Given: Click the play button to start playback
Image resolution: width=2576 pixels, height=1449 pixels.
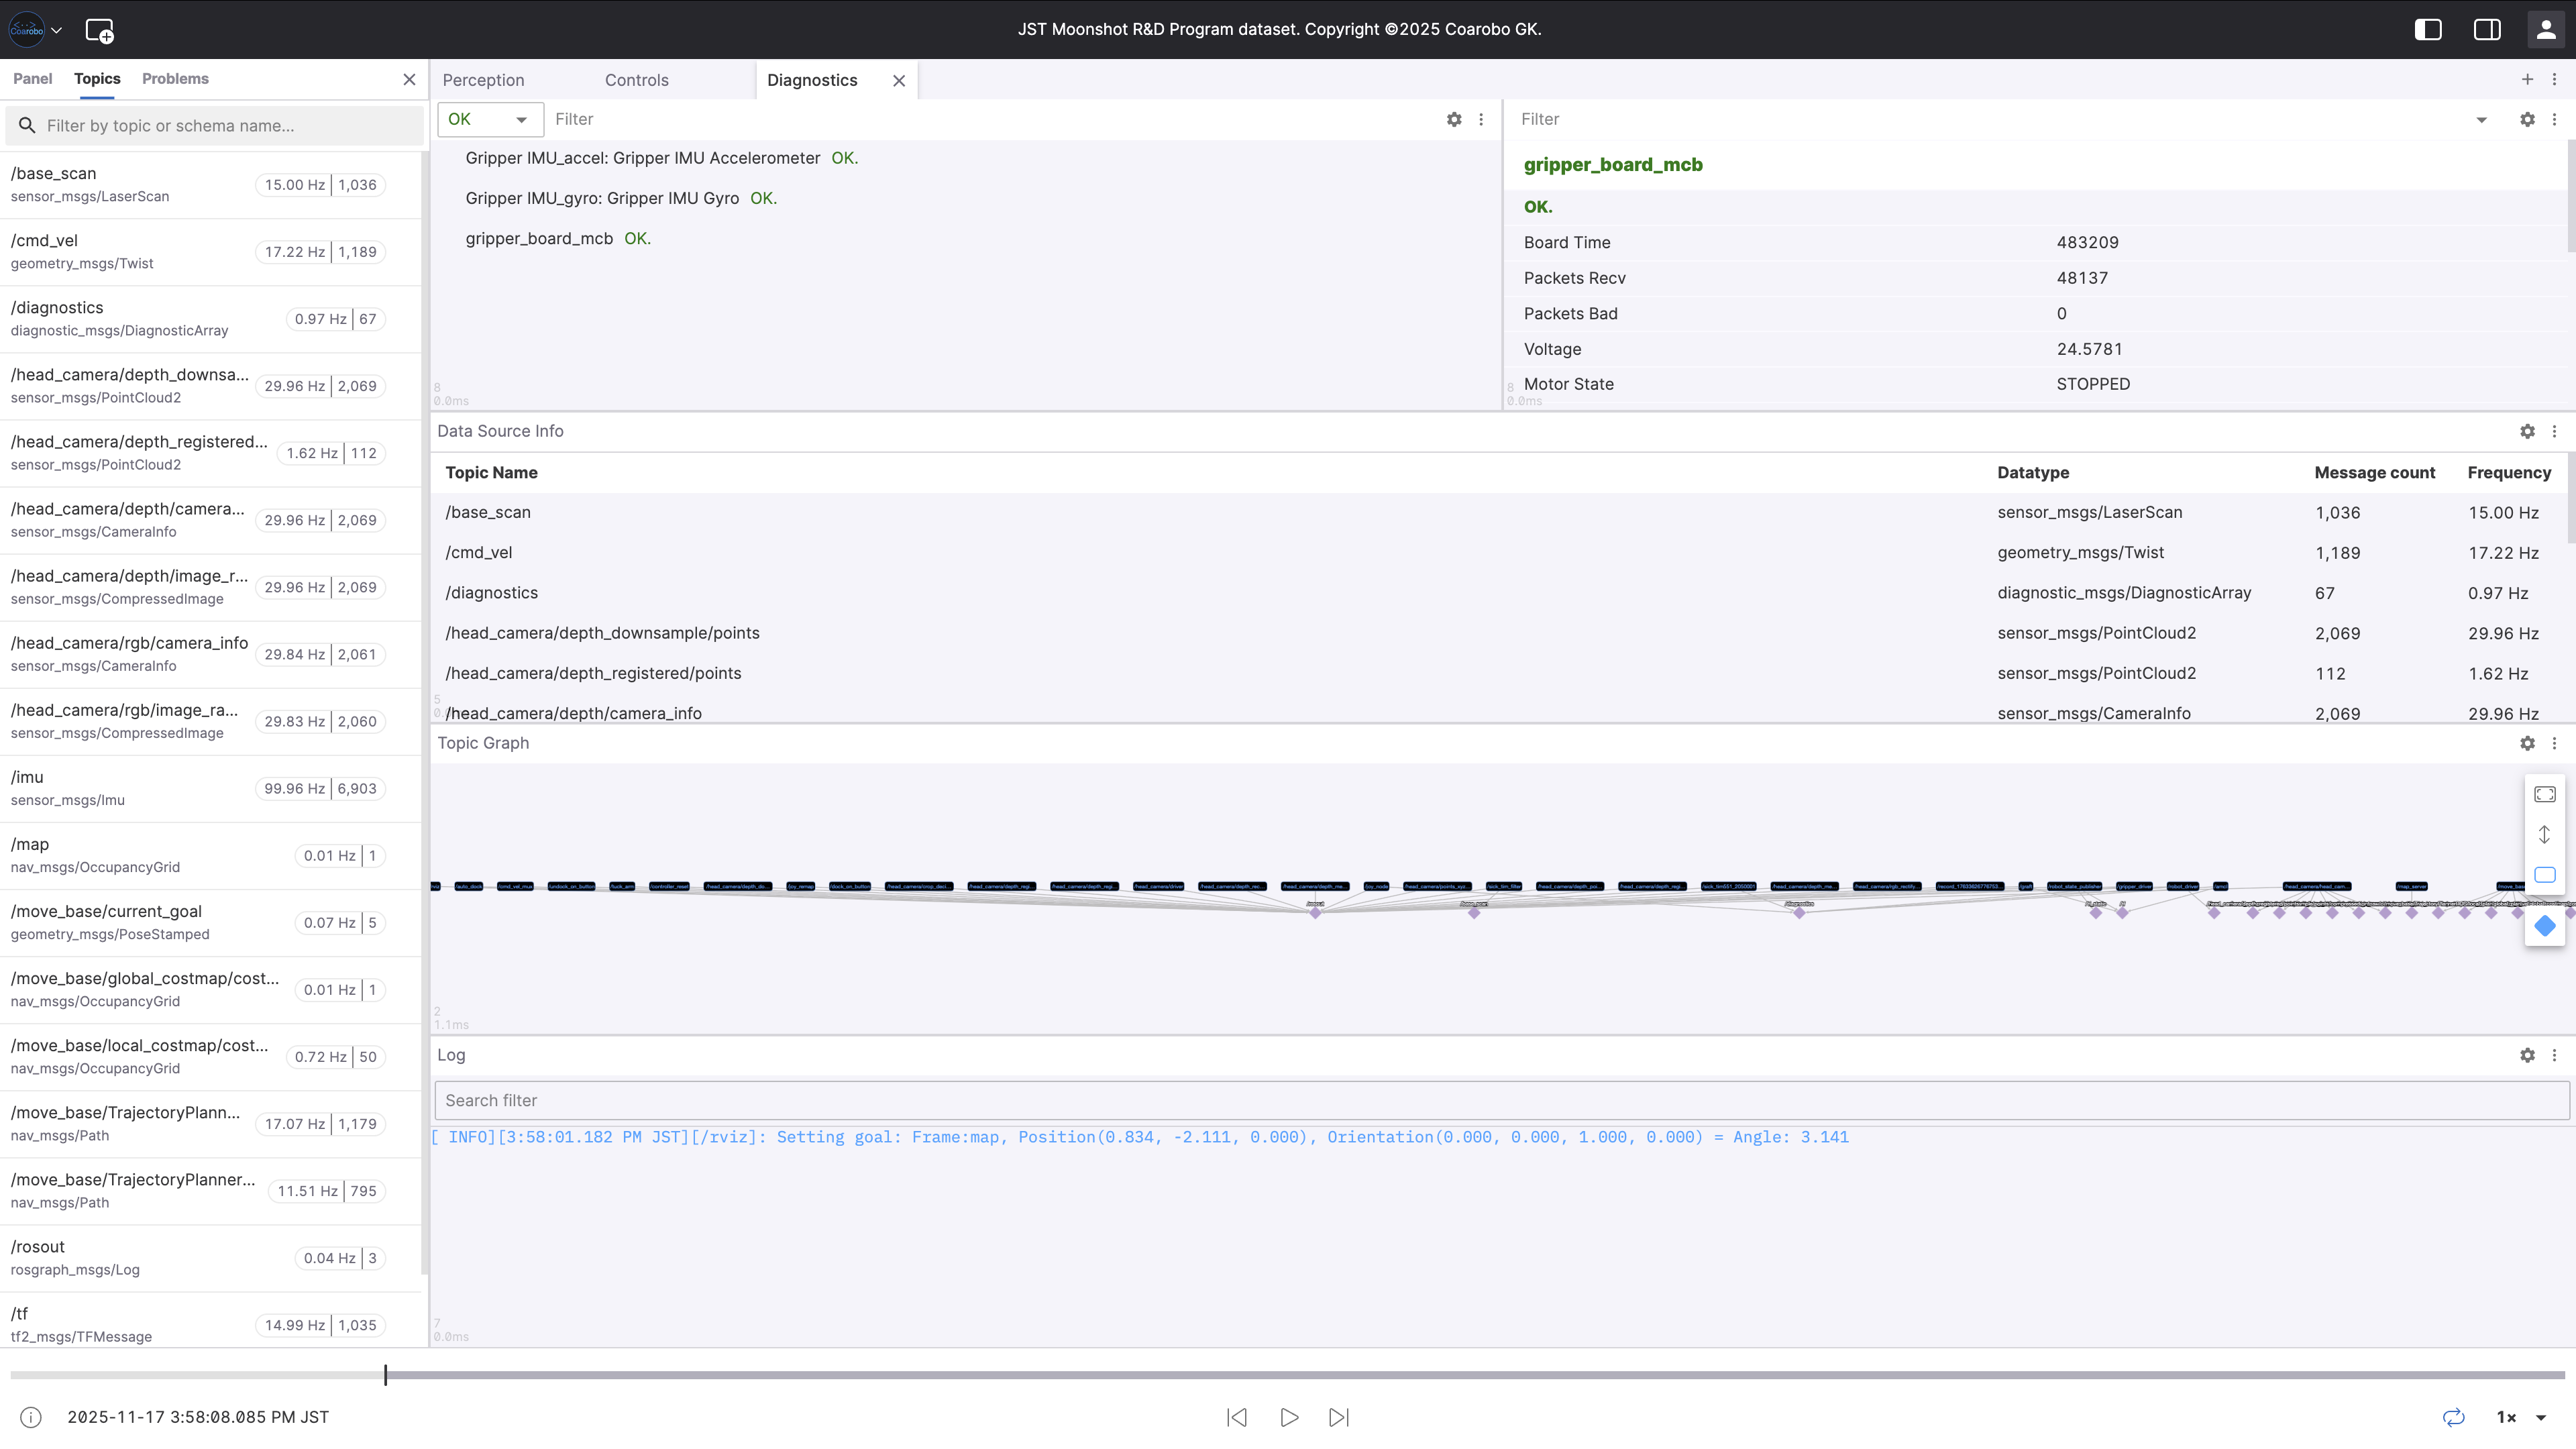Looking at the screenshot, I should (x=1288, y=1417).
